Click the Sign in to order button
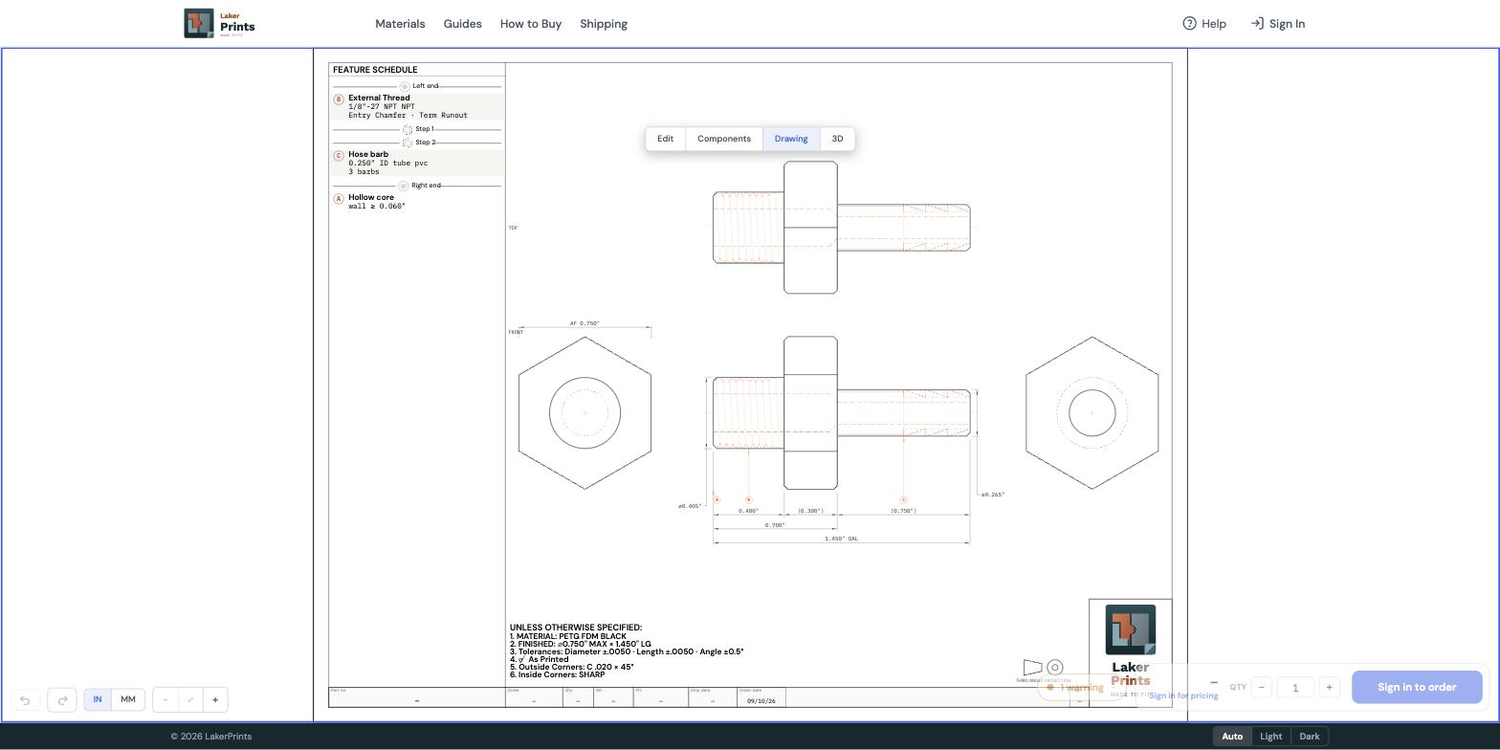Viewport: 1500px width, 750px height. 1417,688
